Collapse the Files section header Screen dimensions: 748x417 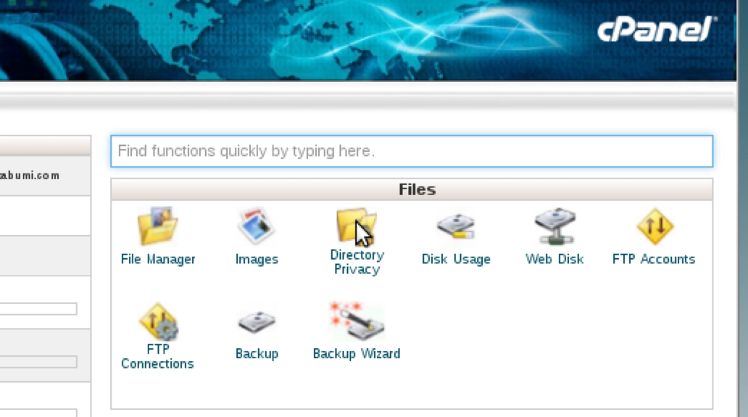point(412,189)
